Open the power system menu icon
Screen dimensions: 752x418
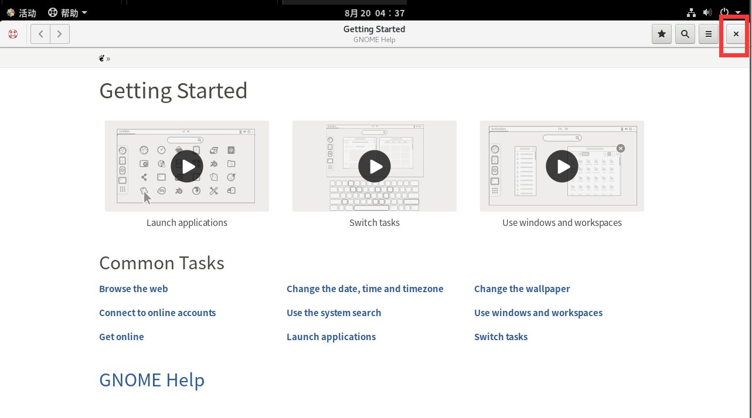pyautogui.click(x=724, y=12)
